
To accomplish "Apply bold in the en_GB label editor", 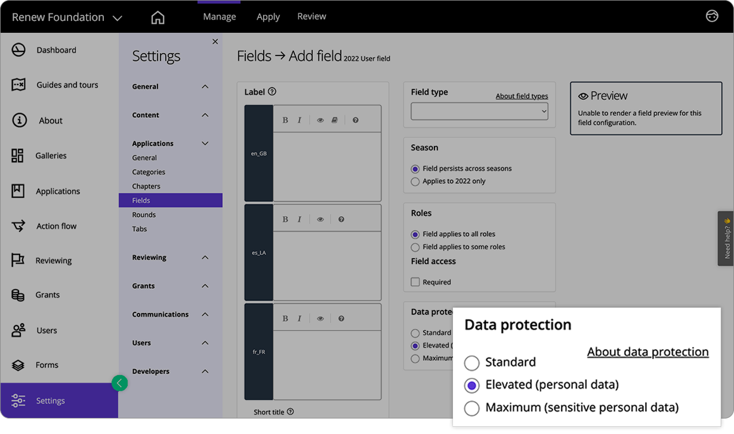I will [x=285, y=119].
